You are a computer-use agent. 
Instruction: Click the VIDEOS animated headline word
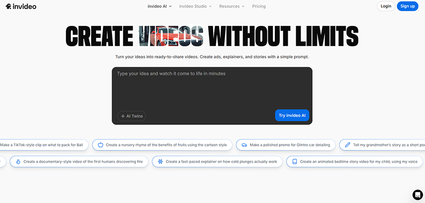(x=170, y=36)
